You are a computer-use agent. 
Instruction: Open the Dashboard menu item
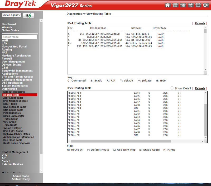pyautogui.click(x=9, y=24)
